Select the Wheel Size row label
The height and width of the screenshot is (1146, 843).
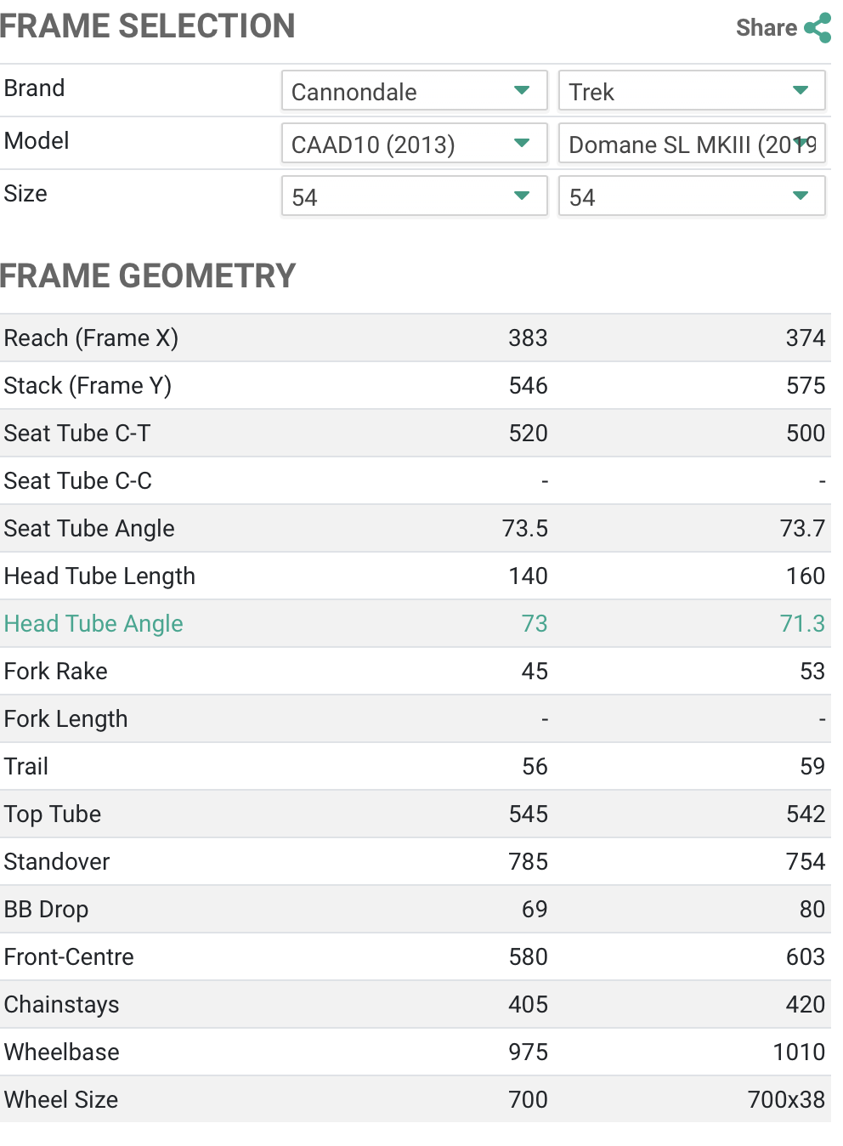[x=61, y=1100]
